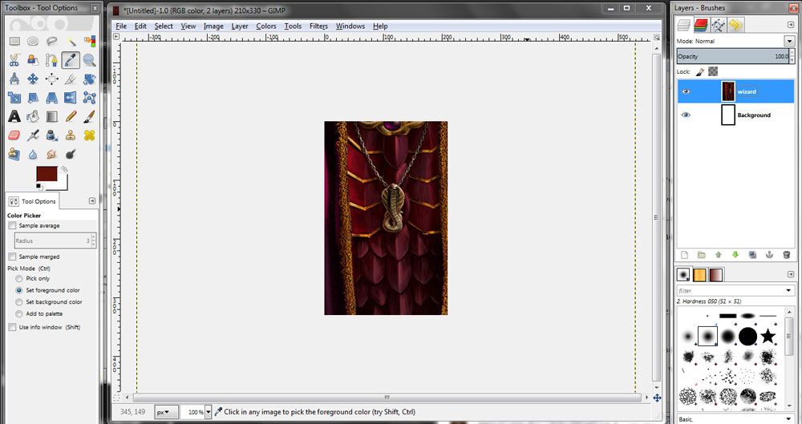The image size is (802, 424).
Task: Select the Alignment tool
Action: pyautogui.click(x=51, y=79)
